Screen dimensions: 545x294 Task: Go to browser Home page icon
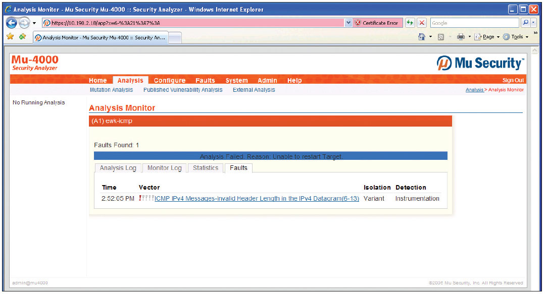(x=421, y=37)
